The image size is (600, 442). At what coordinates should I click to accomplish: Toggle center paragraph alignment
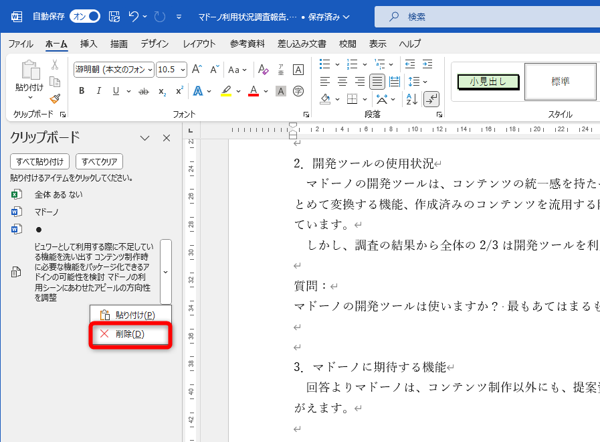pos(342,81)
